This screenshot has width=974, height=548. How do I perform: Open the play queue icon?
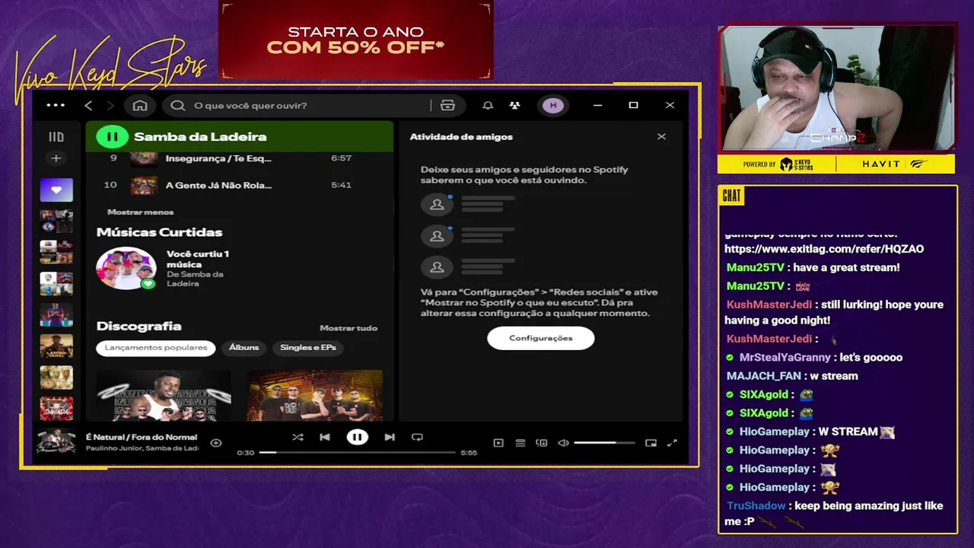[520, 442]
